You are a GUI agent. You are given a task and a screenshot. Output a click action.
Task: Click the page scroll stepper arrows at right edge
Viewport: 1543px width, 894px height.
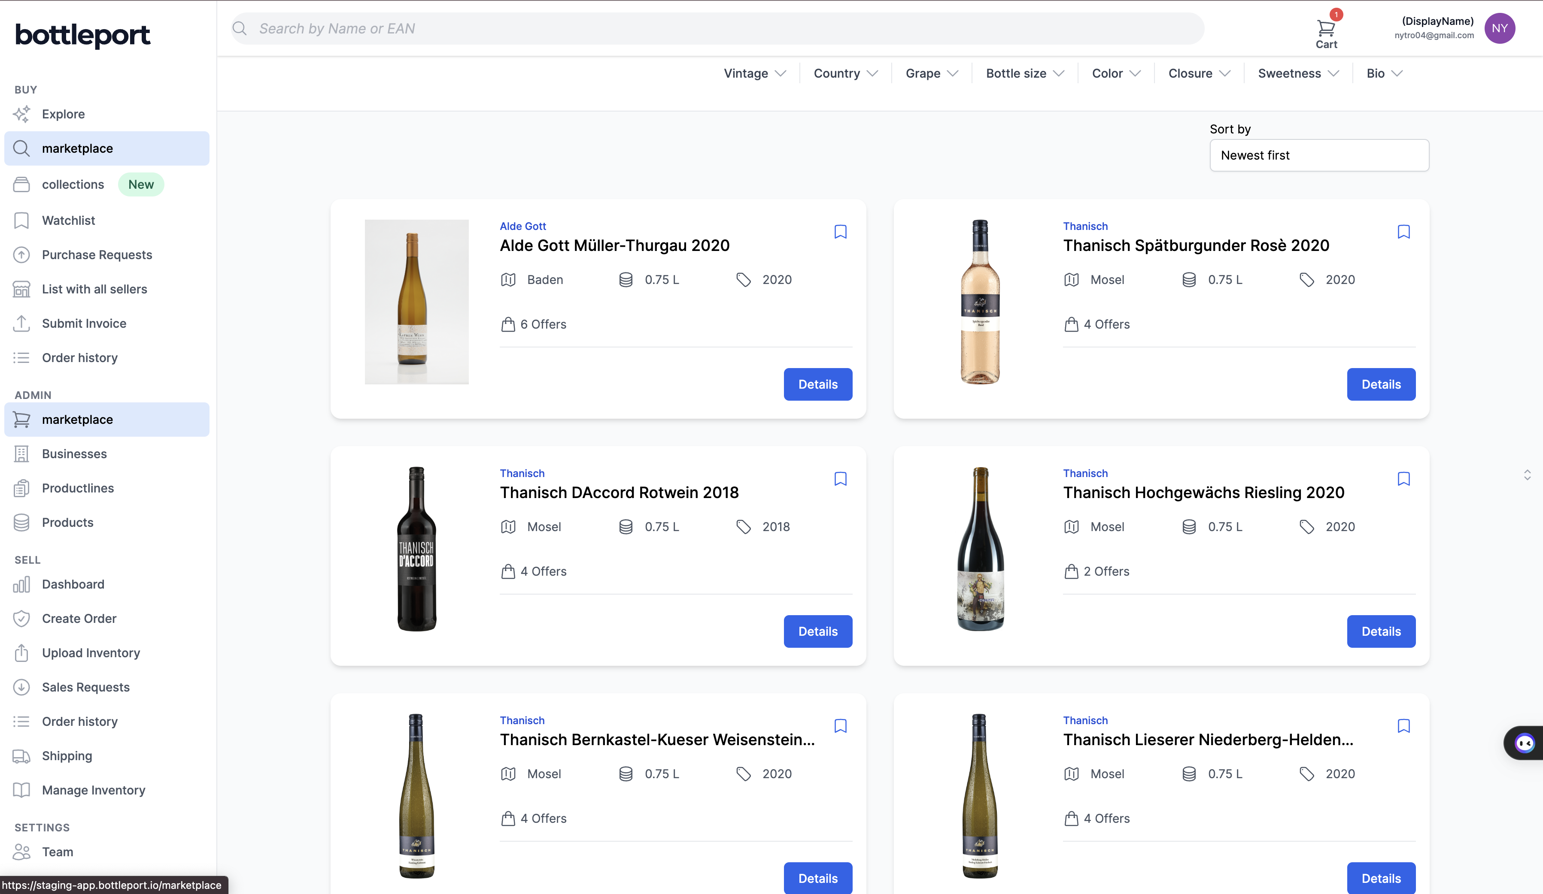(x=1527, y=475)
